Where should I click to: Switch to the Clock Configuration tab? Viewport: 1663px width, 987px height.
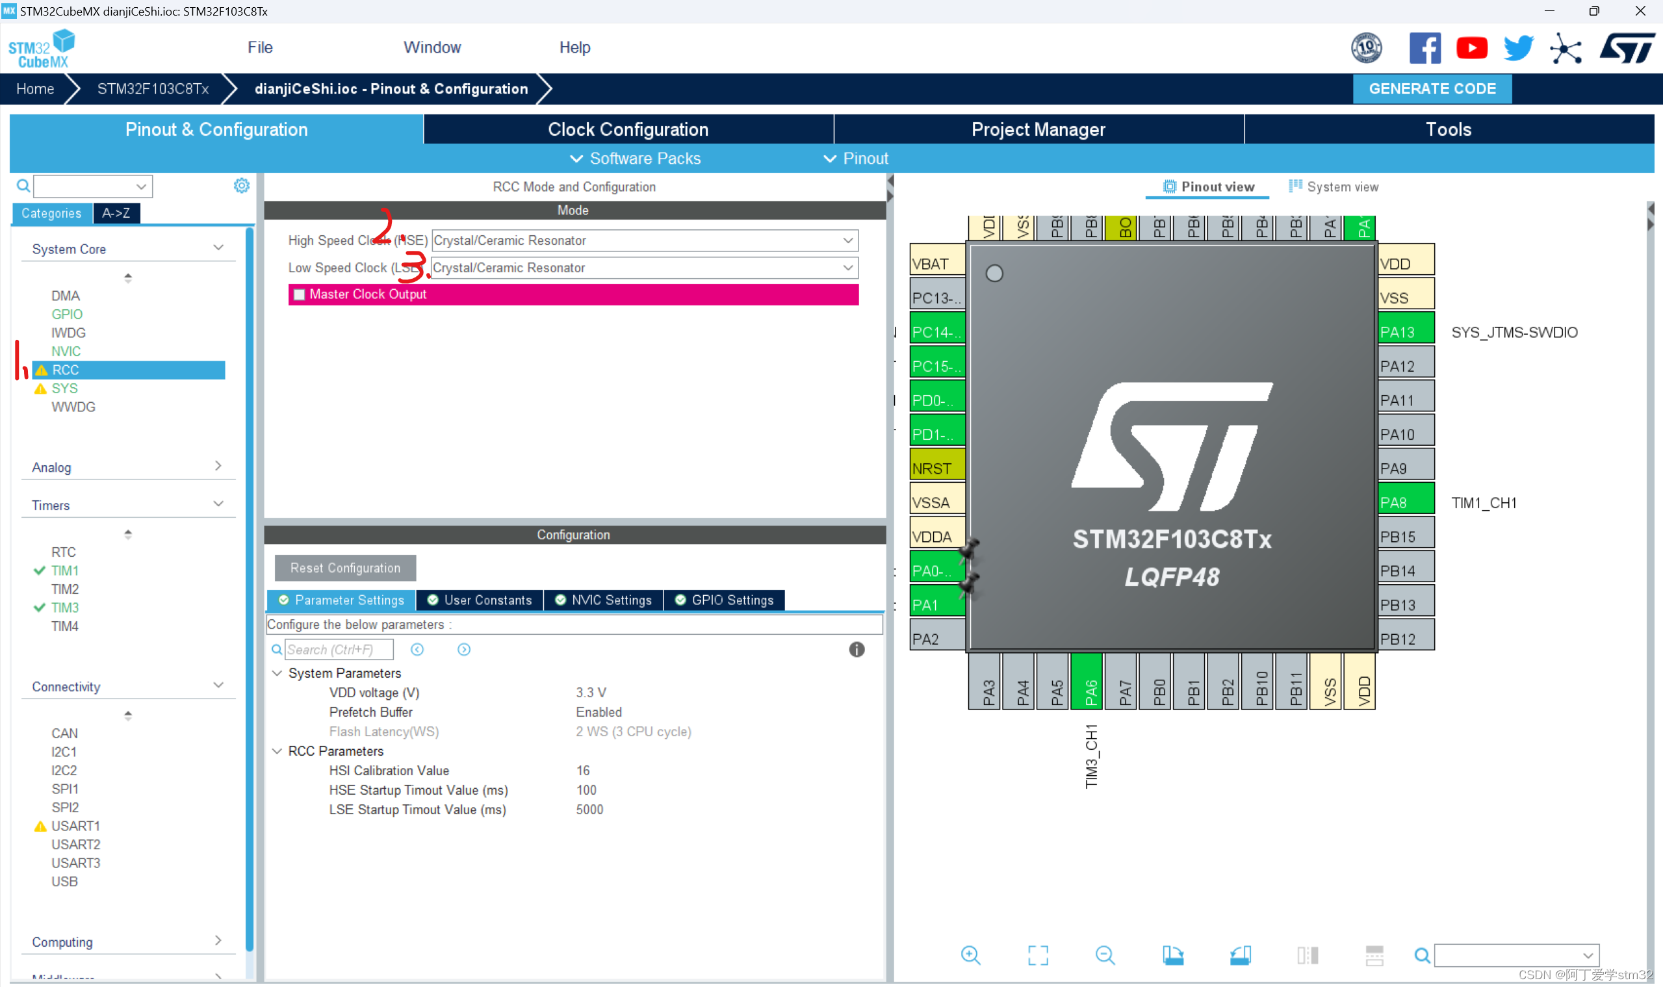[628, 129]
